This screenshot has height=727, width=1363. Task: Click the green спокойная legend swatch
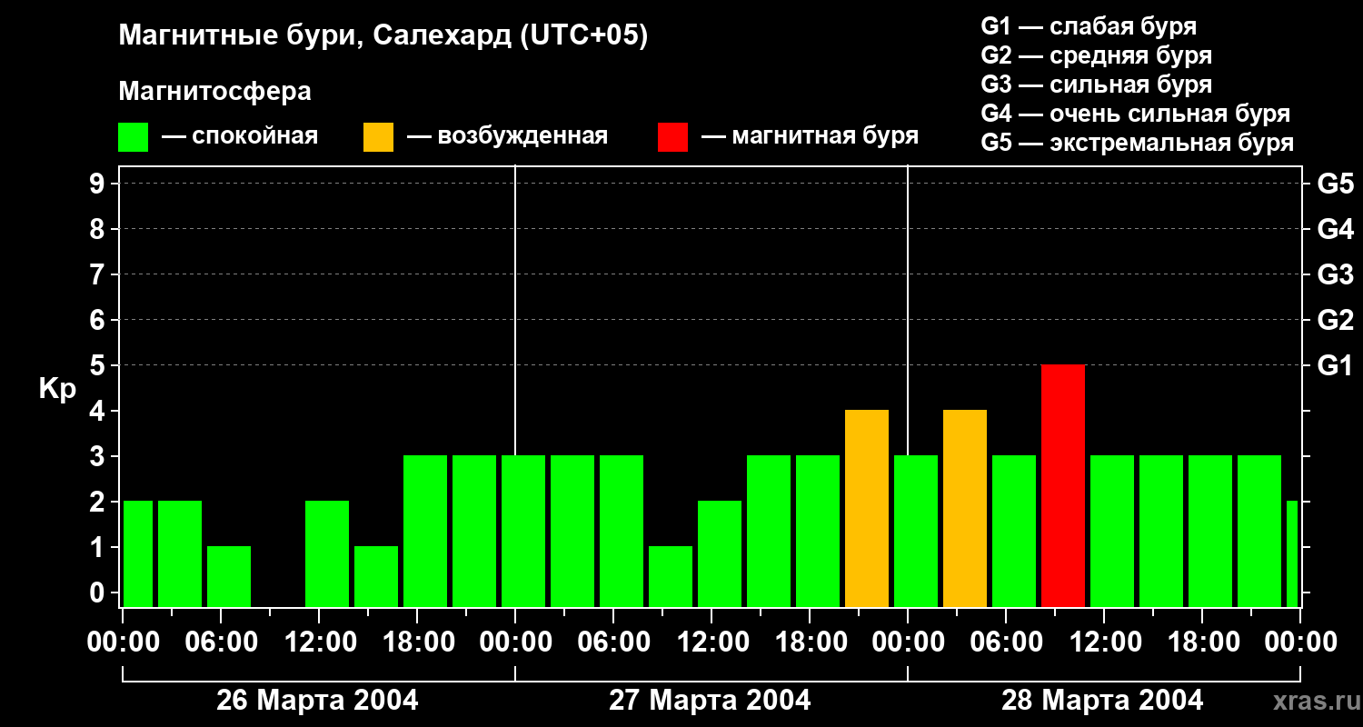133,137
